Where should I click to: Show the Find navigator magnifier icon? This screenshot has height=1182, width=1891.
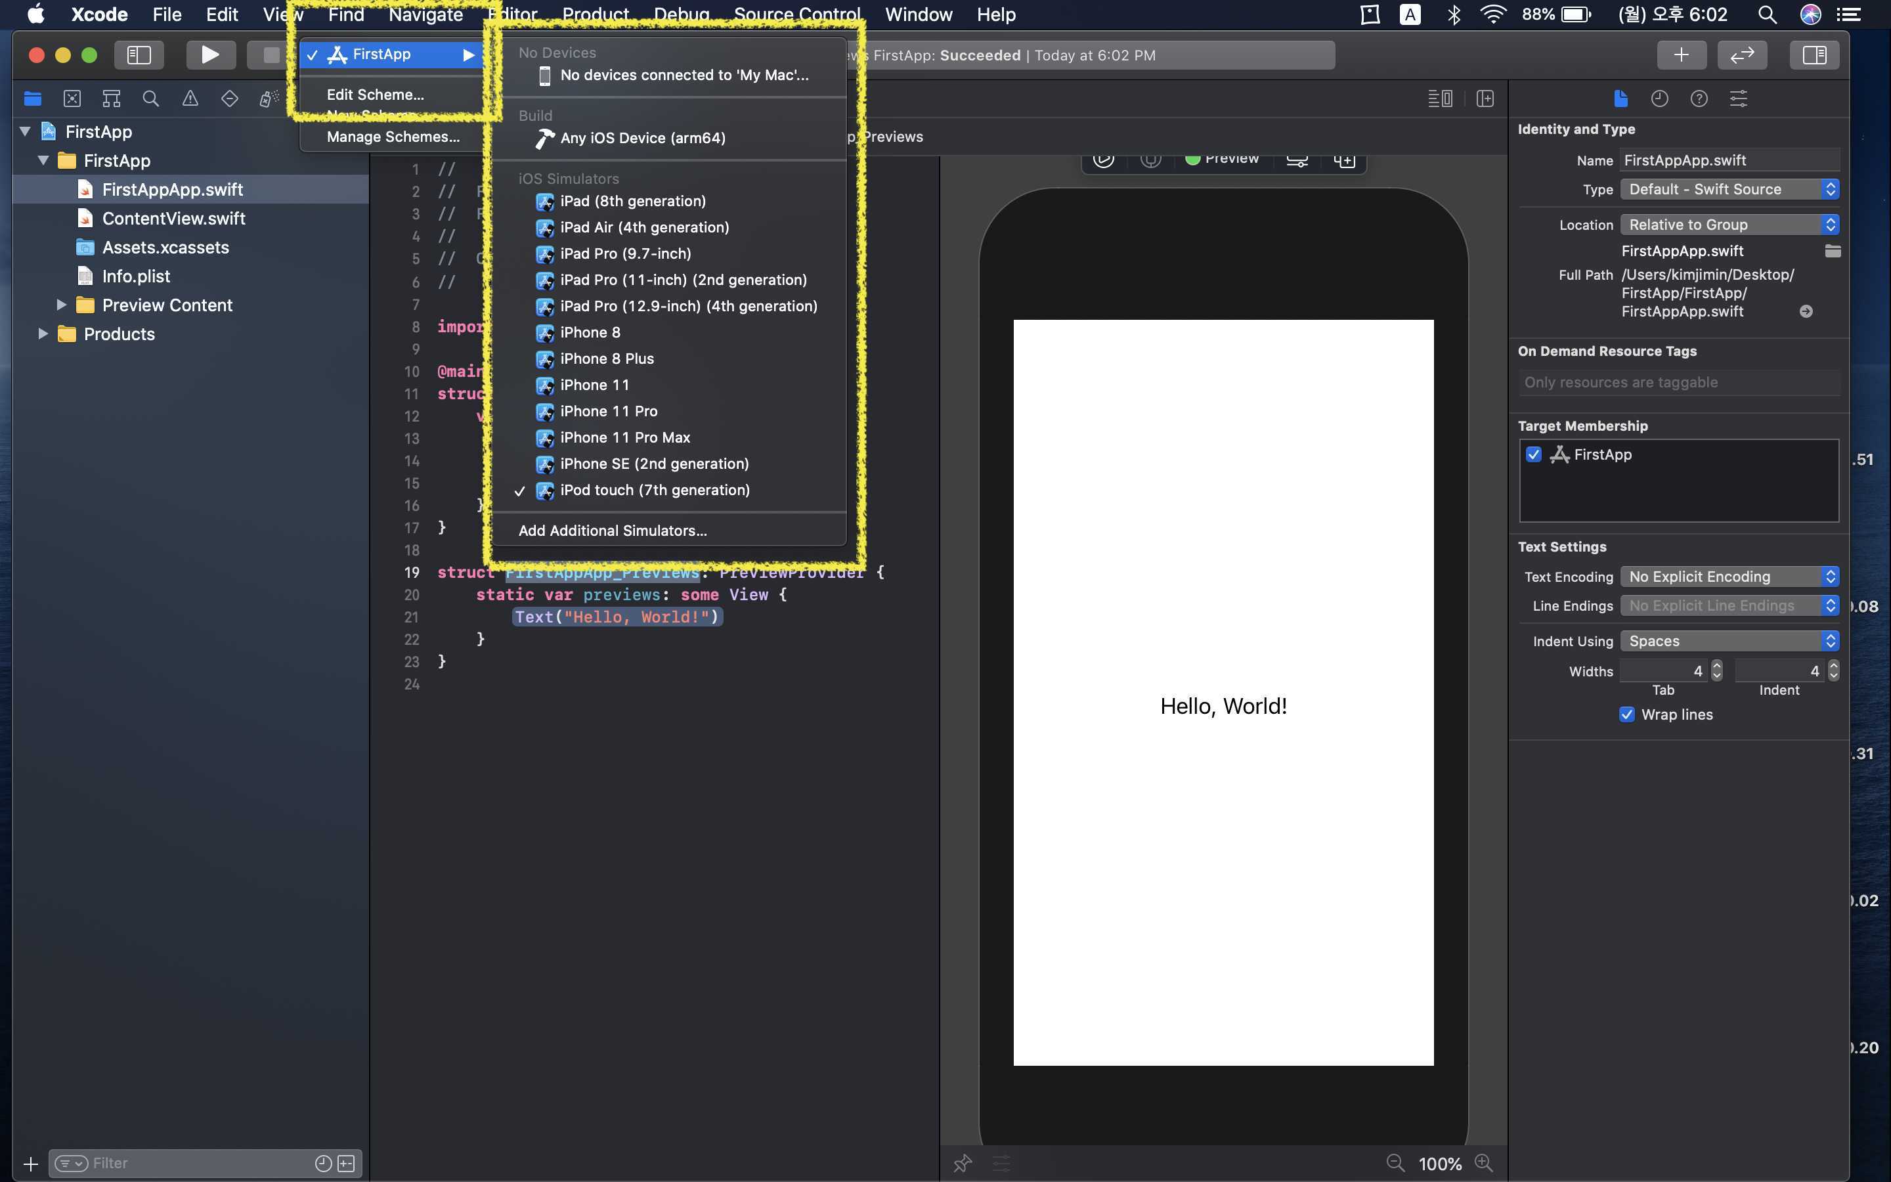tap(151, 98)
